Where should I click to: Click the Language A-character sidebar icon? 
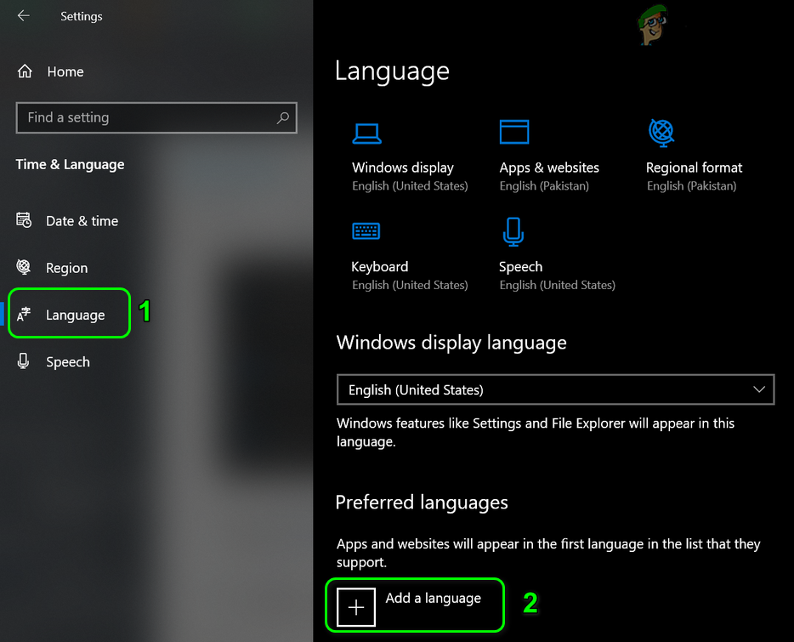point(24,314)
